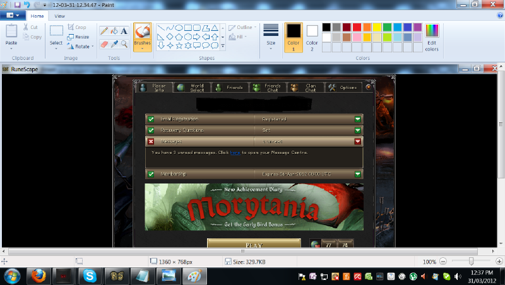Click the Messages red X status box

click(151, 141)
